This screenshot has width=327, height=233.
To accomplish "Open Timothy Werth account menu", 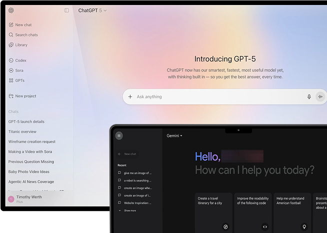I will [30, 199].
